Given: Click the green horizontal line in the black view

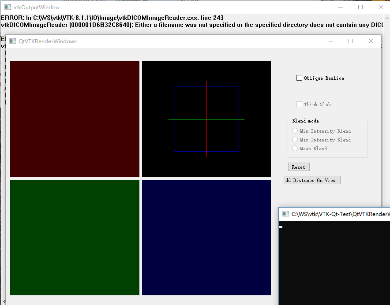Looking at the screenshot, I should [x=190, y=119].
